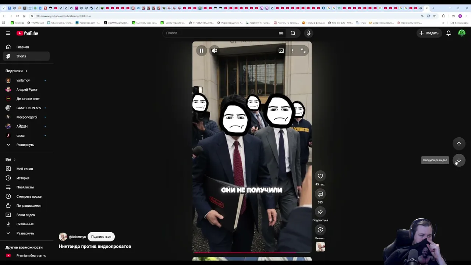Bookmark this page with the star
Screen dimensions: 471x265
pos(434,16)
